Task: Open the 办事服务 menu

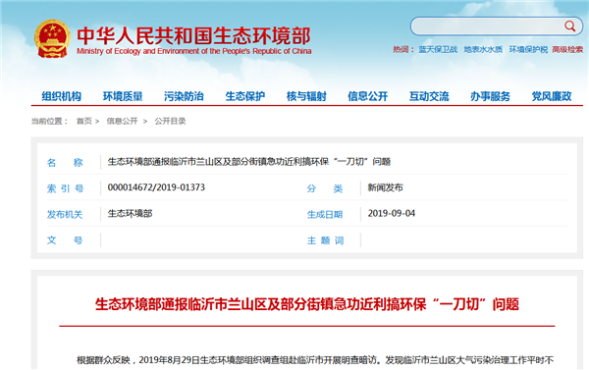Action: coord(490,96)
